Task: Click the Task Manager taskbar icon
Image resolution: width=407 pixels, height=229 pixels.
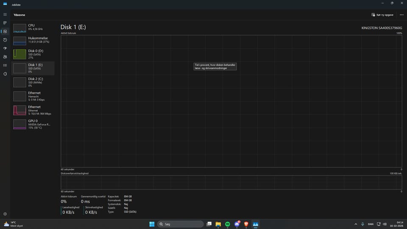Action: [x=256, y=224]
